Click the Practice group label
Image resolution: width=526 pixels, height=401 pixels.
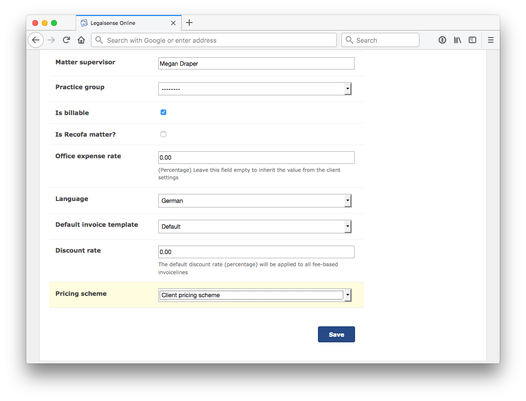click(80, 87)
